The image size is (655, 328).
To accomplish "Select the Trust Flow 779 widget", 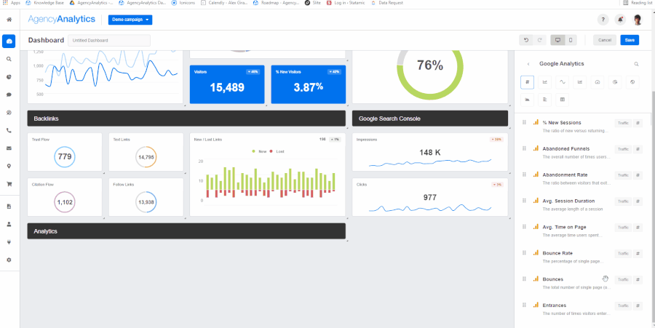I will pos(65,152).
